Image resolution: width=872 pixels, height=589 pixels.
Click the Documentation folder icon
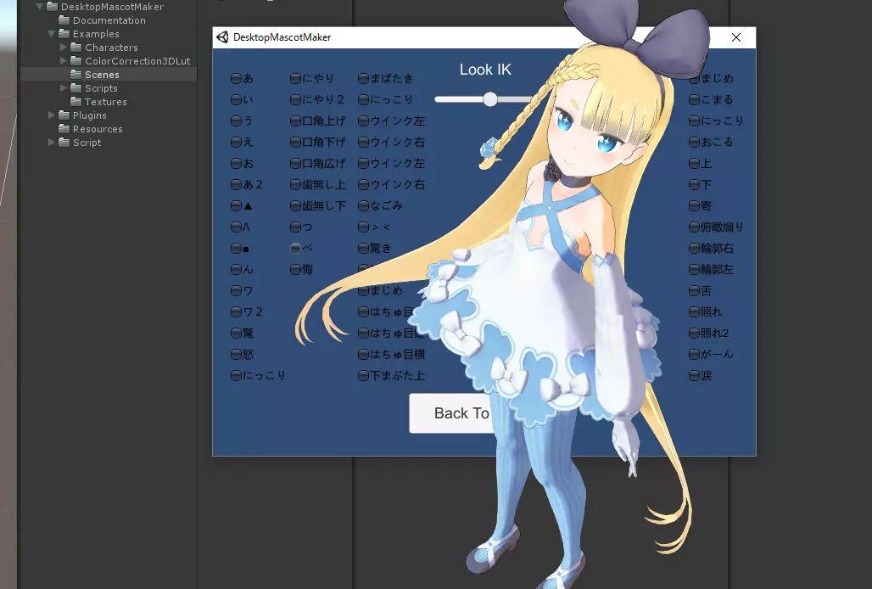coord(64,20)
